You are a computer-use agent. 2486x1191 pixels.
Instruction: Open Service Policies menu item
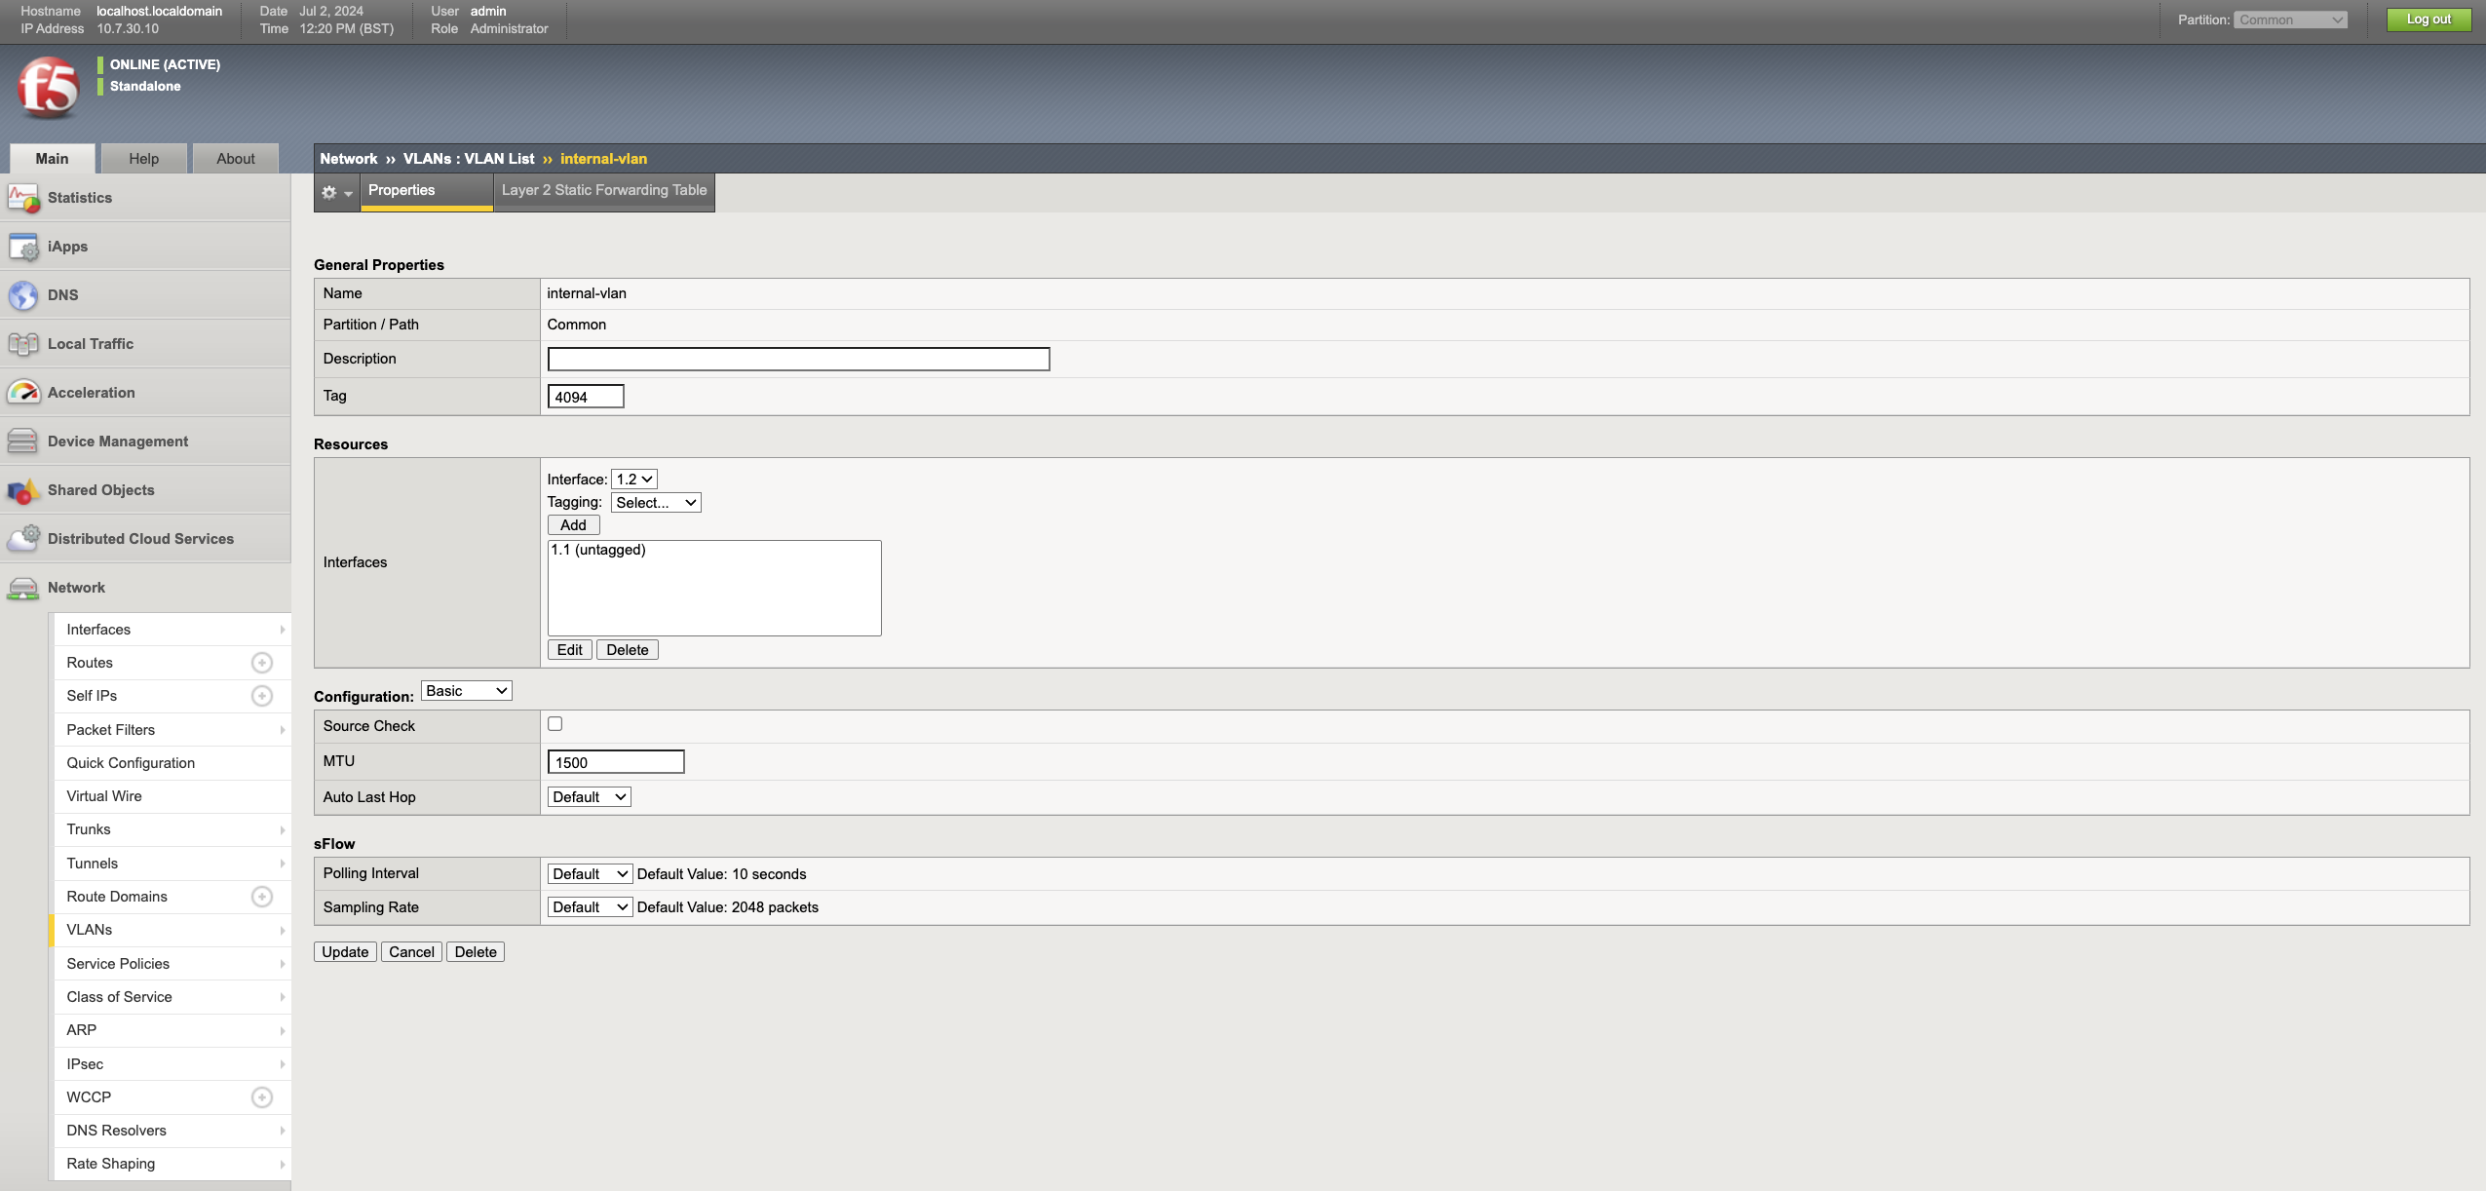tap(172, 964)
